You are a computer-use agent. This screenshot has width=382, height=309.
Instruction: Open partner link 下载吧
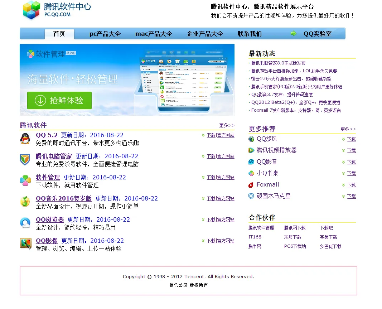click(326, 228)
